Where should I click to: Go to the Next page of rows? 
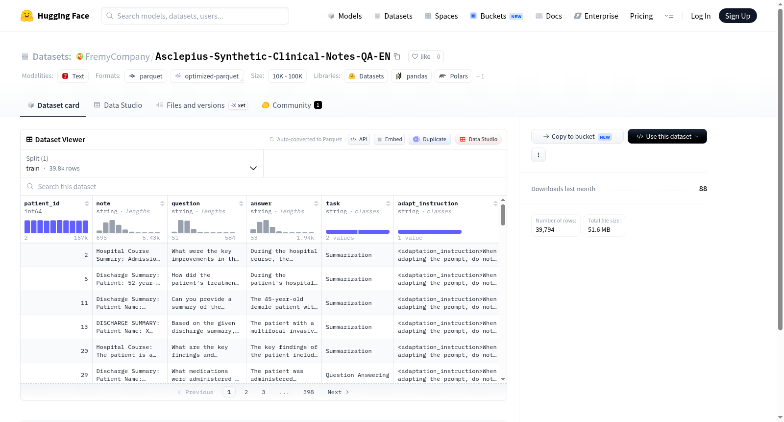coord(338,392)
